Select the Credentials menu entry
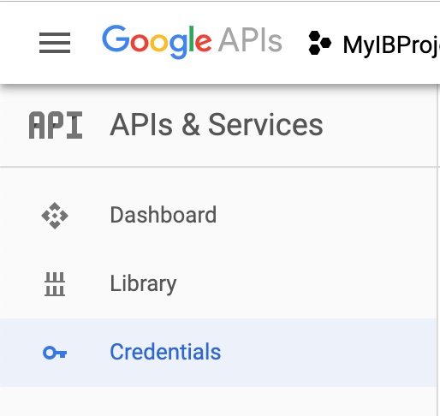Screen dimensions: 440x416 (165, 352)
